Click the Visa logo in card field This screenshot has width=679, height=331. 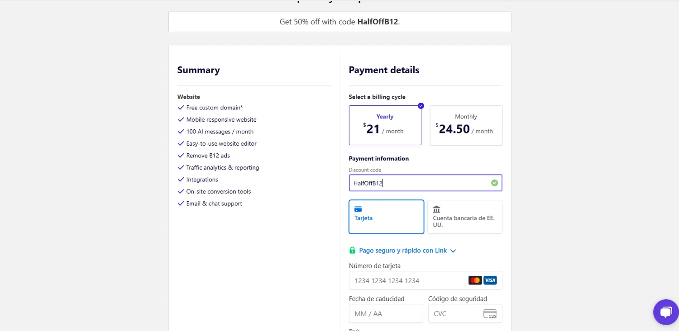490,280
